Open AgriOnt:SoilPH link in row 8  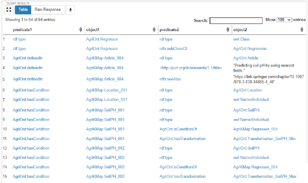pos(246,110)
